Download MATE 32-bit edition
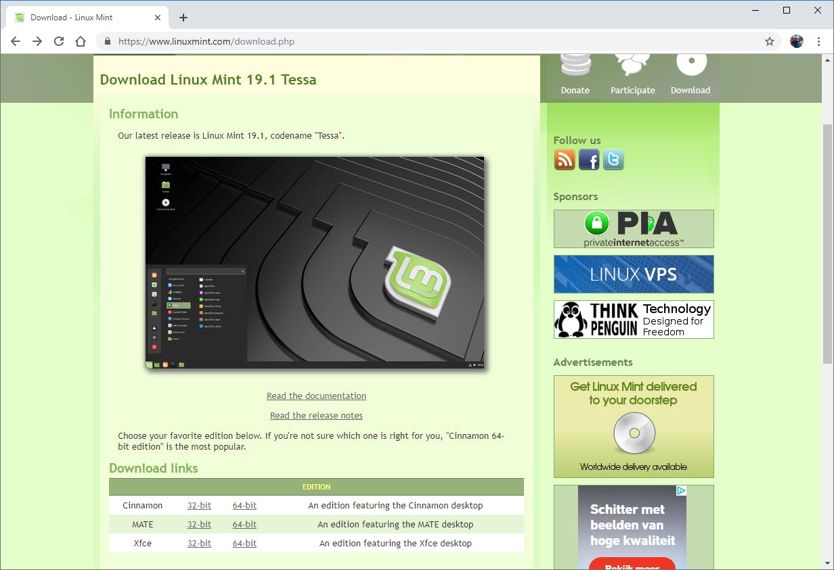This screenshot has width=834, height=570. pyautogui.click(x=199, y=524)
